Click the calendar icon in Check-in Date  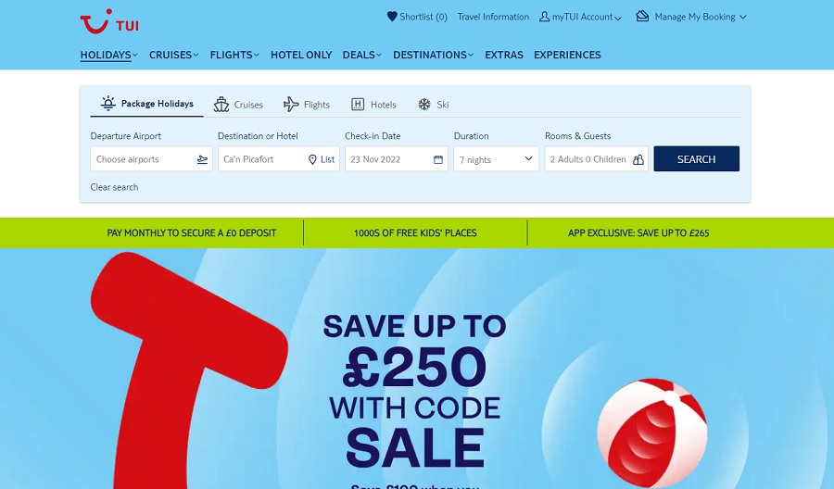click(438, 159)
